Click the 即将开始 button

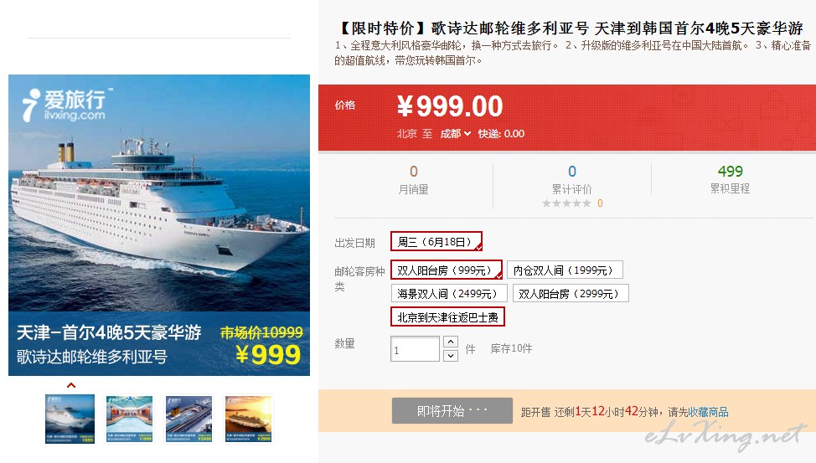click(x=452, y=411)
